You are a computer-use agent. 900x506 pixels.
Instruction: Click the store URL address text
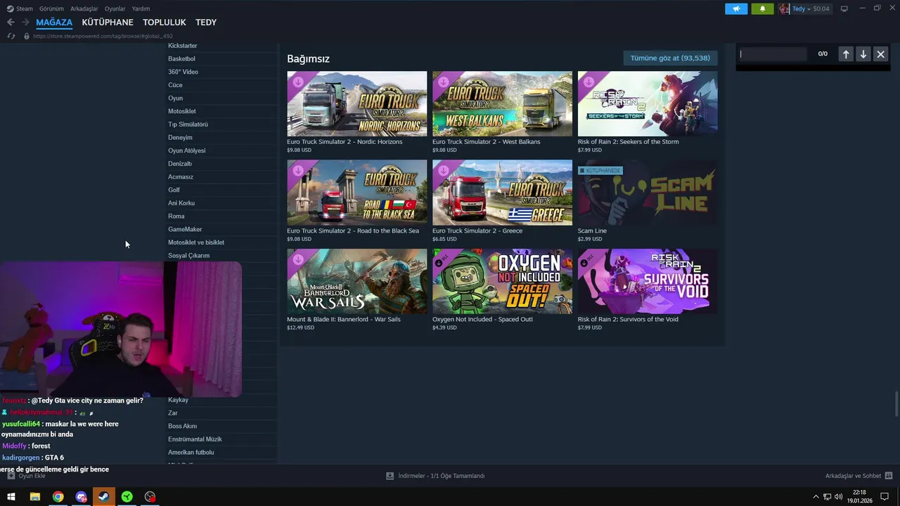tap(103, 36)
